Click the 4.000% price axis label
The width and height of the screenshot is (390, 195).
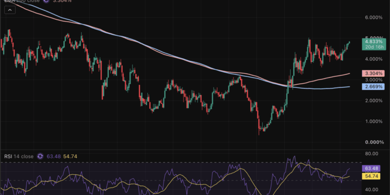(374, 59)
